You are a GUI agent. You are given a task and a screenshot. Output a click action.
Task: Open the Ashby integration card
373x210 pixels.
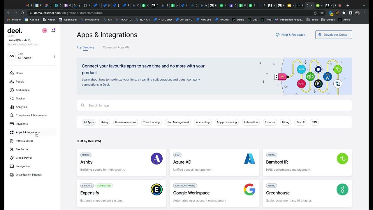tap(121, 162)
